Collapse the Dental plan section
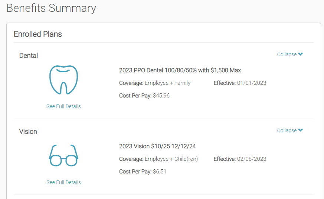 [x=290, y=54]
